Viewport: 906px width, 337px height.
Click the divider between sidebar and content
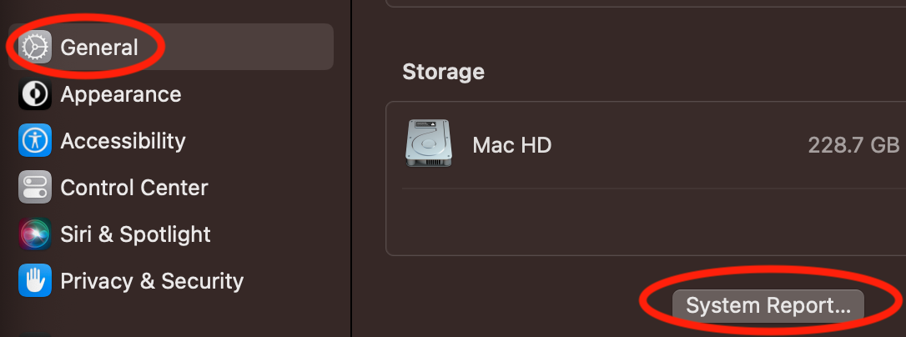click(352, 167)
